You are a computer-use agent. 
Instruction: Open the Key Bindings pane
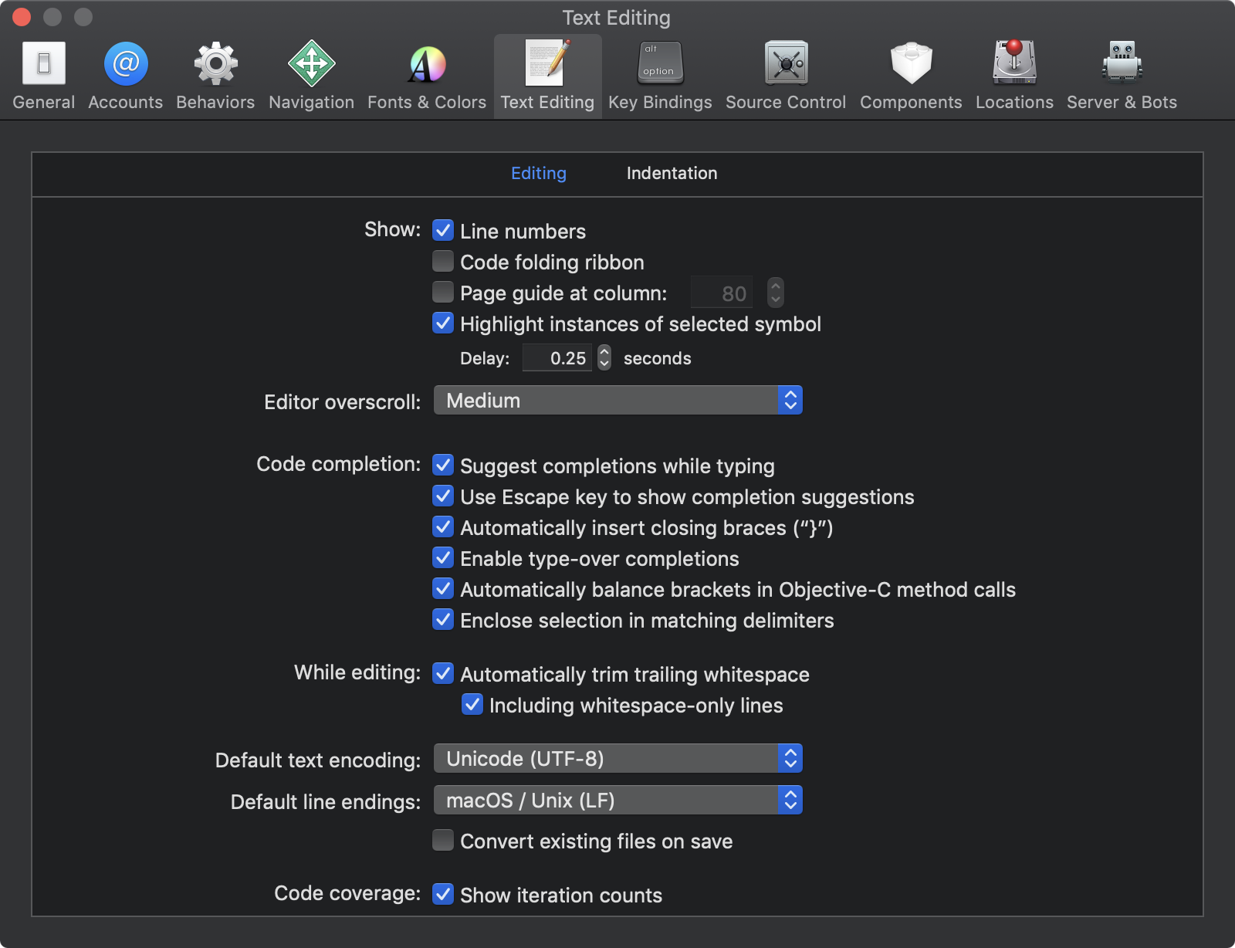pyautogui.click(x=660, y=76)
